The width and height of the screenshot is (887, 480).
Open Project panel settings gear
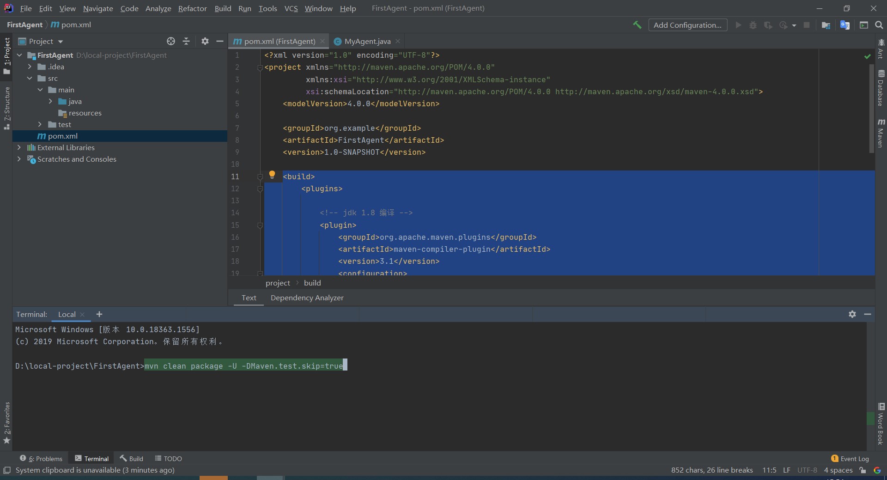tap(205, 41)
